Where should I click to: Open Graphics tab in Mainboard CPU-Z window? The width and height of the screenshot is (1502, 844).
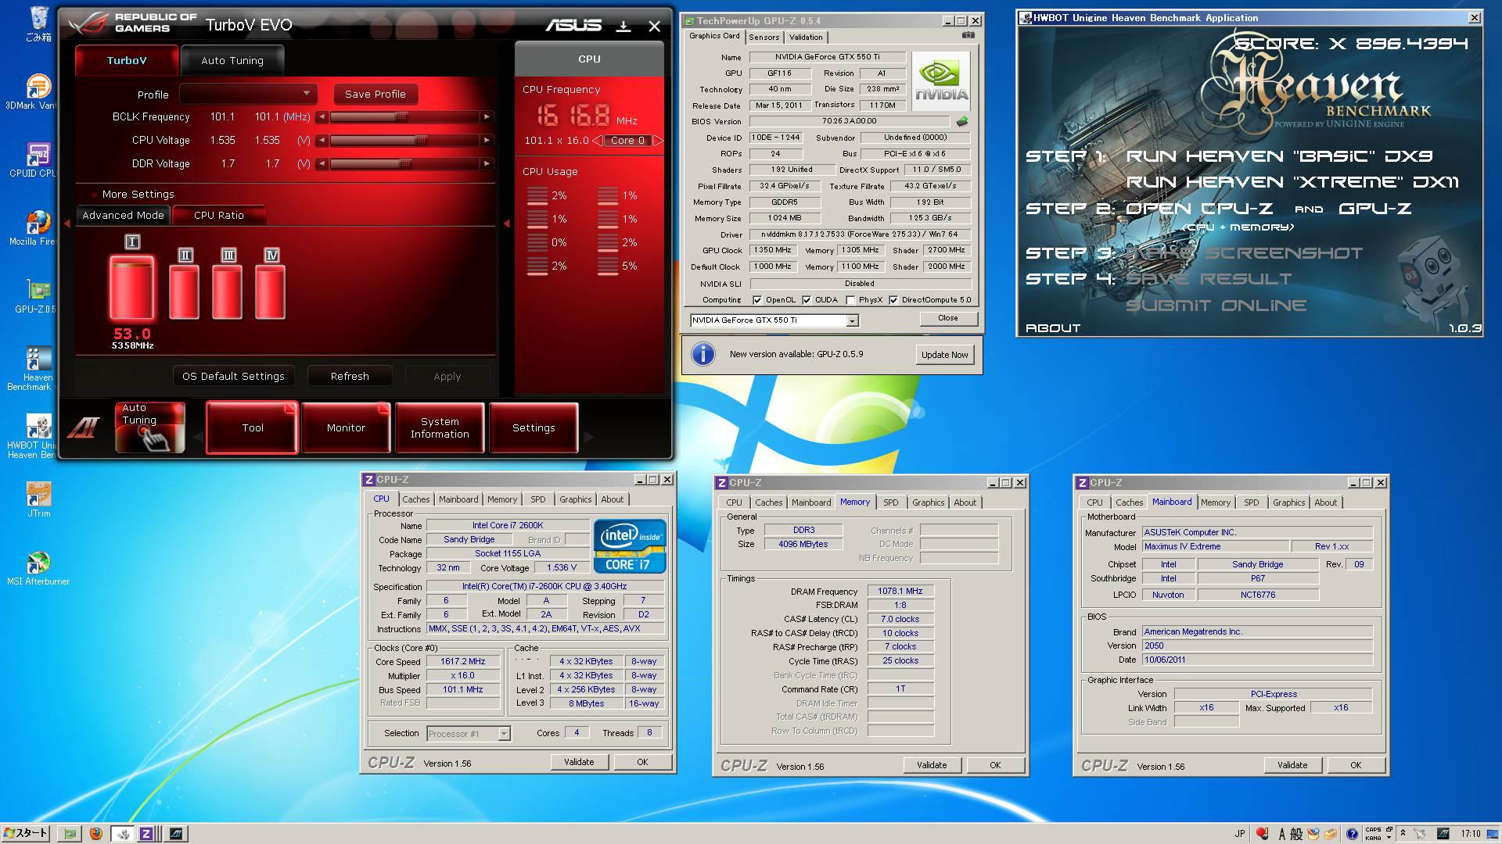tap(1288, 502)
